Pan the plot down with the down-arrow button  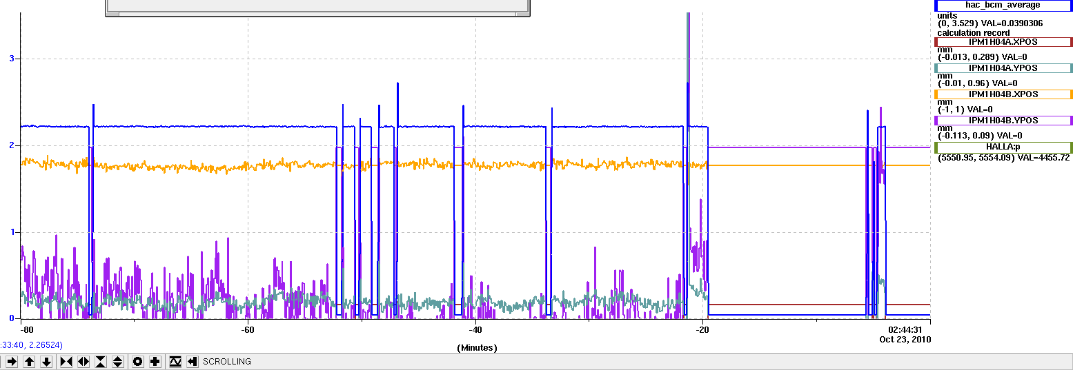46,361
